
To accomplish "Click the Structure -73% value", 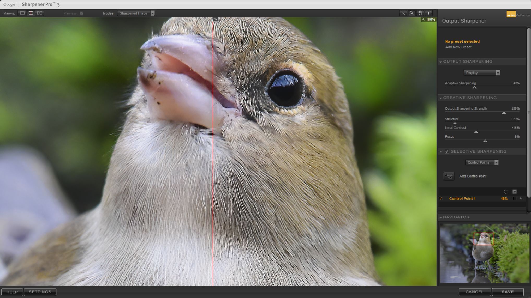I will (x=516, y=119).
